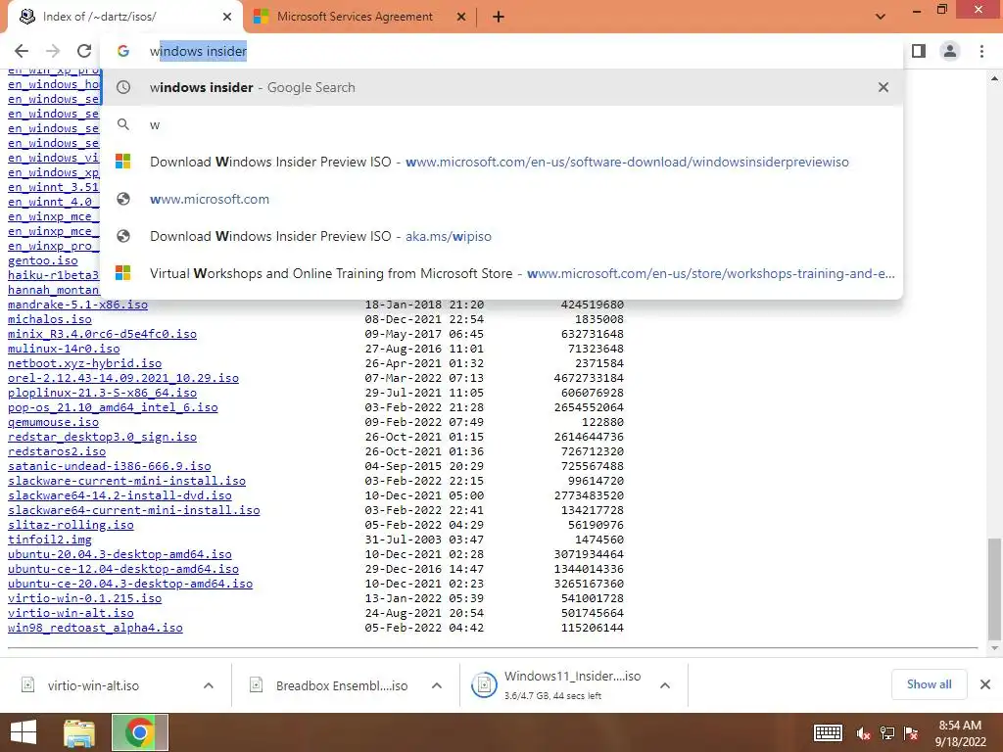Choose the www.microsoft.com suggestion
The width and height of the screenshot is (1003, 752).
501,199
